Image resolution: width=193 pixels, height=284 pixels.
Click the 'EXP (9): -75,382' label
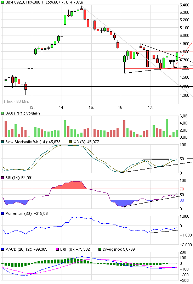[75, 249]
